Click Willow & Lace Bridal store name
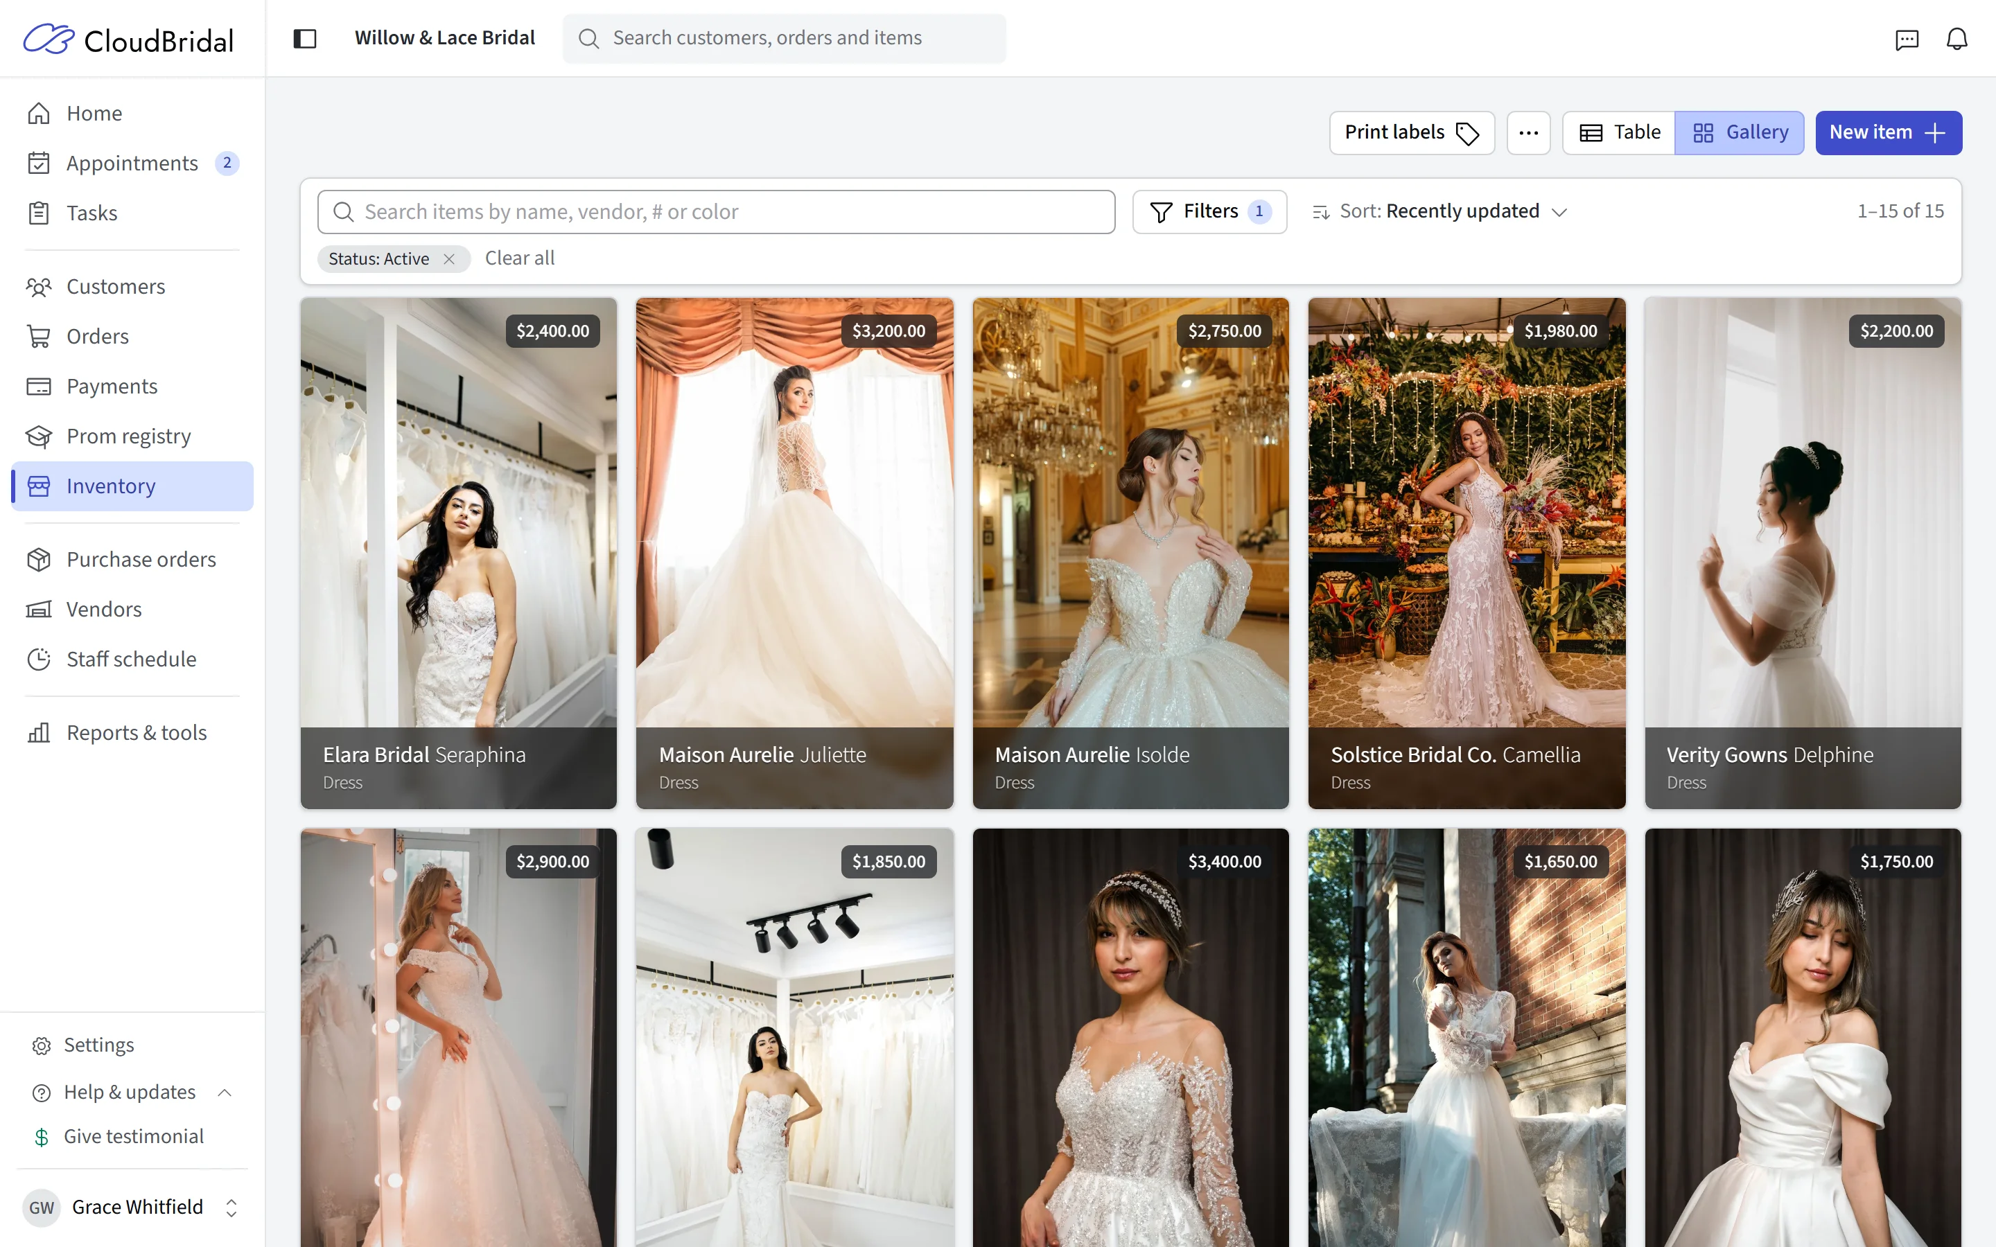Viewport: 1996px width, 1247px height. tap(444, 38)
